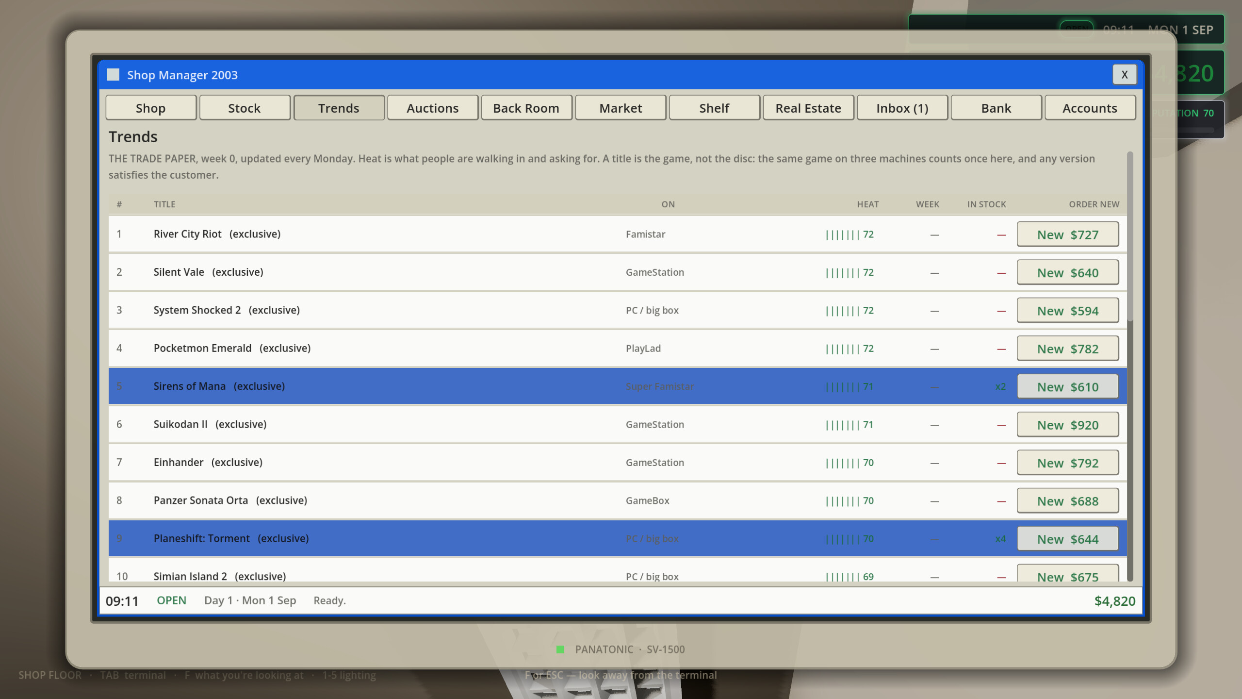The height and width of the screenshot is (699, 1242).
Task: Select the Trends tab
Action: 339,108
